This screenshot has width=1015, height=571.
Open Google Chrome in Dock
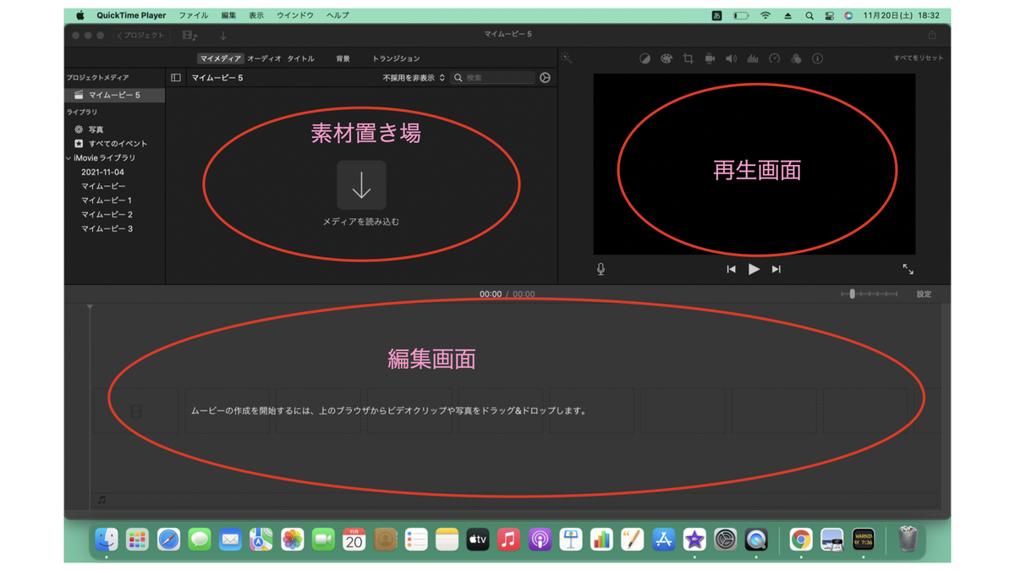pos(801,539)
